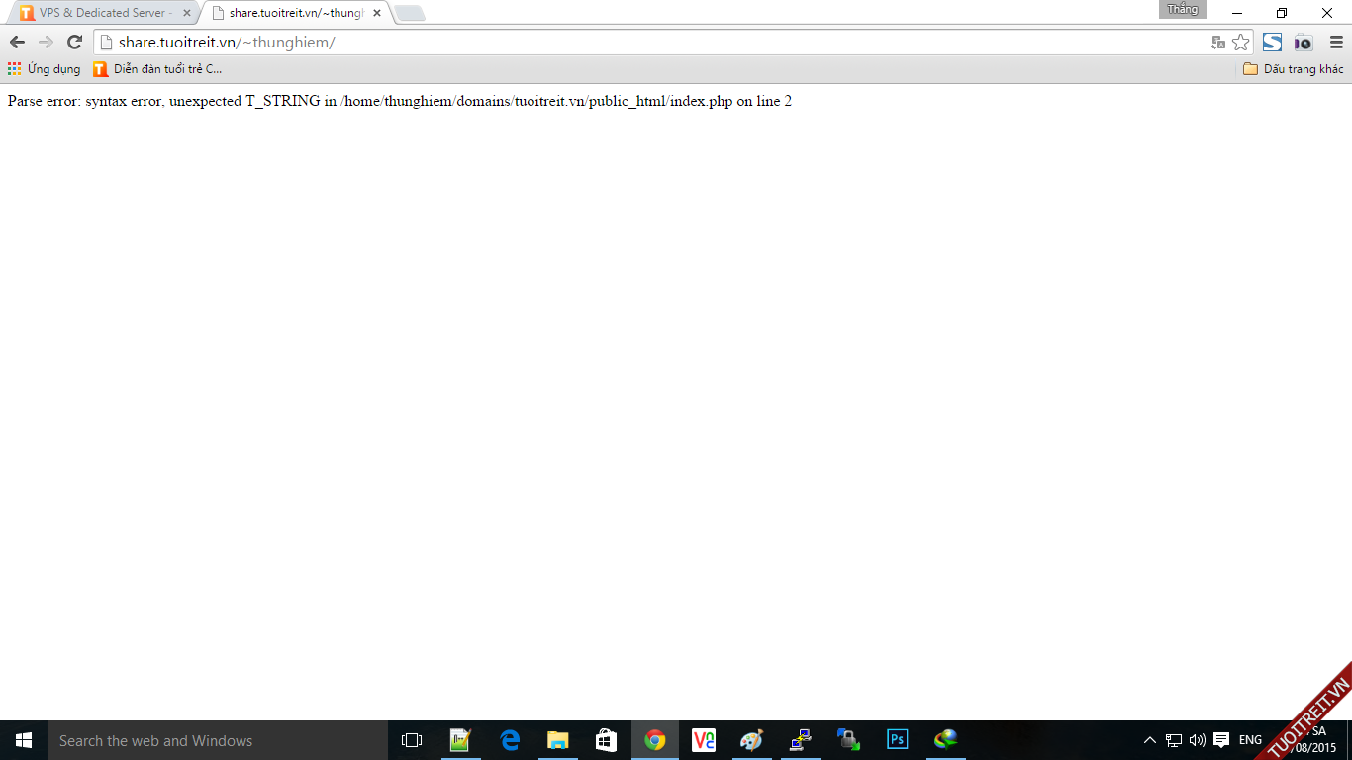Open Photoshop from the taskbar
The height and width of the screenshot is (760, 1352).
[x=897, y=740]
